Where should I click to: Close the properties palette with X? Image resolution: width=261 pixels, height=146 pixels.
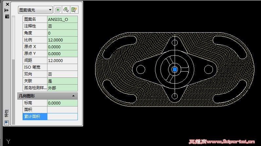[x=7, y=4]
